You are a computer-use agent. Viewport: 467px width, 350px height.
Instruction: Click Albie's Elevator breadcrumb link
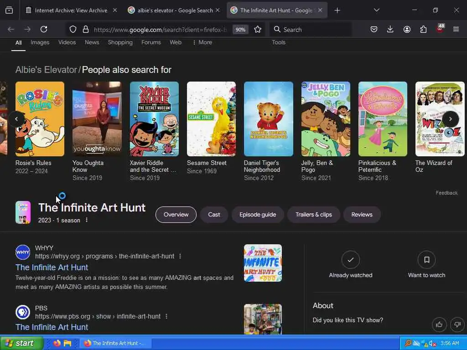pyautogui.click(x=46, y=70)
